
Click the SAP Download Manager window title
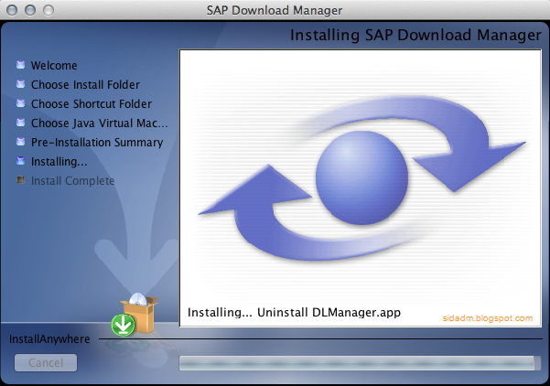(275, 10)
